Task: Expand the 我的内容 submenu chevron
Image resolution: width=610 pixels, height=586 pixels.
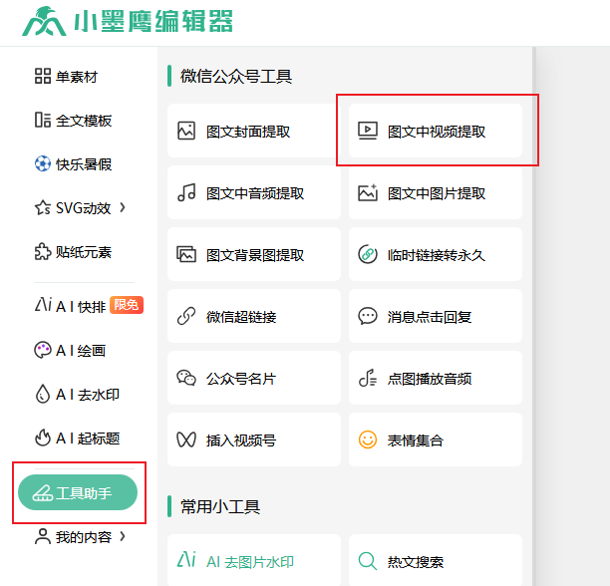Action: tap(123, 536)
